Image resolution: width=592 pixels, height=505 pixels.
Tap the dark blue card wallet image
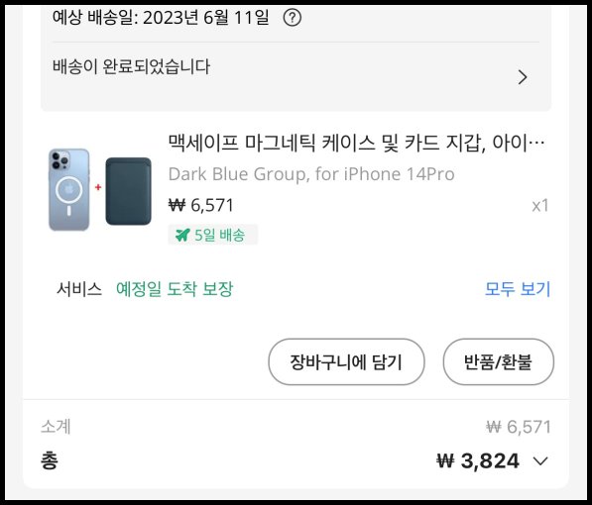[x=128, y=191]
